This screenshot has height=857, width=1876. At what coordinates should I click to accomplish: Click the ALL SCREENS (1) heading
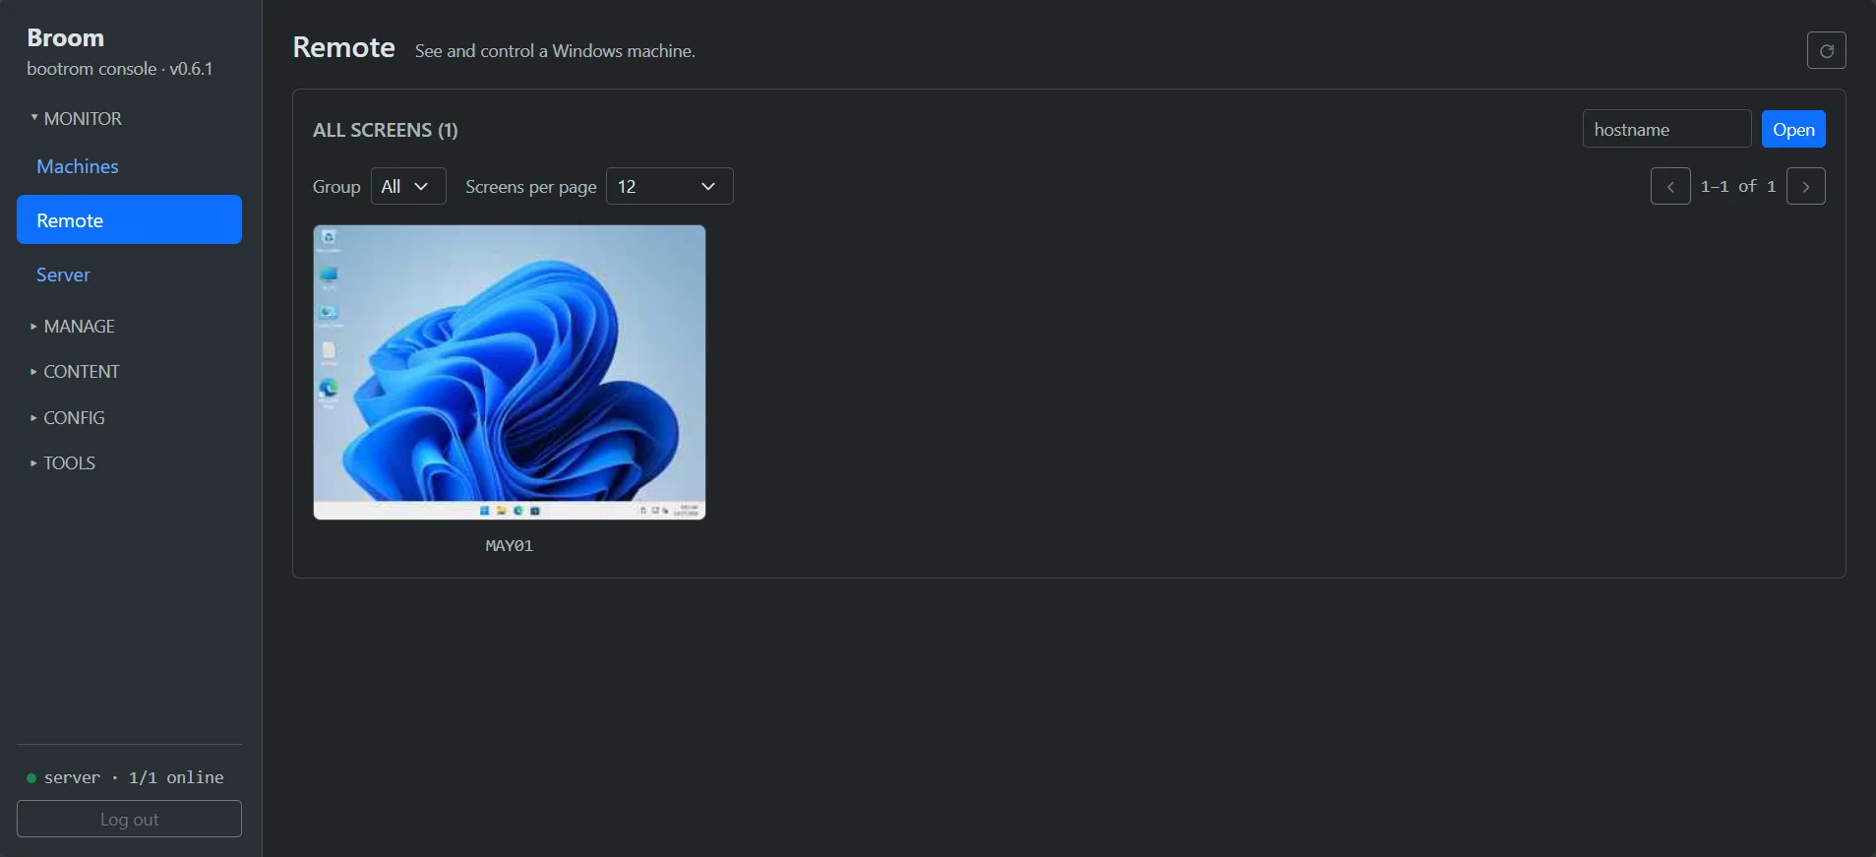tap(386, 130)
